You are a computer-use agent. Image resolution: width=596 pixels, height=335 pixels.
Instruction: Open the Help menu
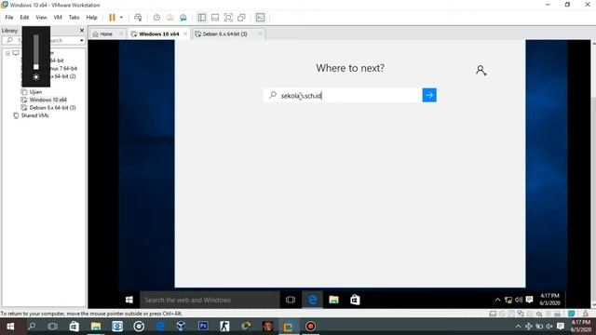(x=91, y=18)
